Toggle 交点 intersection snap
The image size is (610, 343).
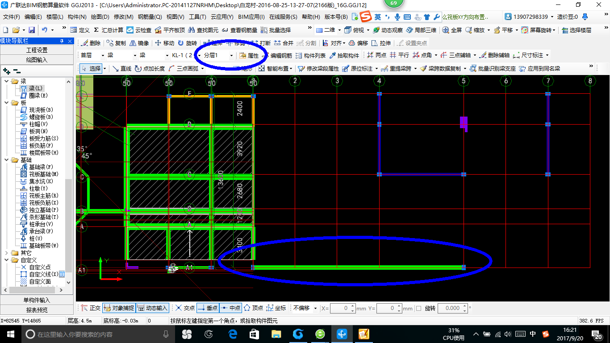pyautogui.click(x=185, y=308)
